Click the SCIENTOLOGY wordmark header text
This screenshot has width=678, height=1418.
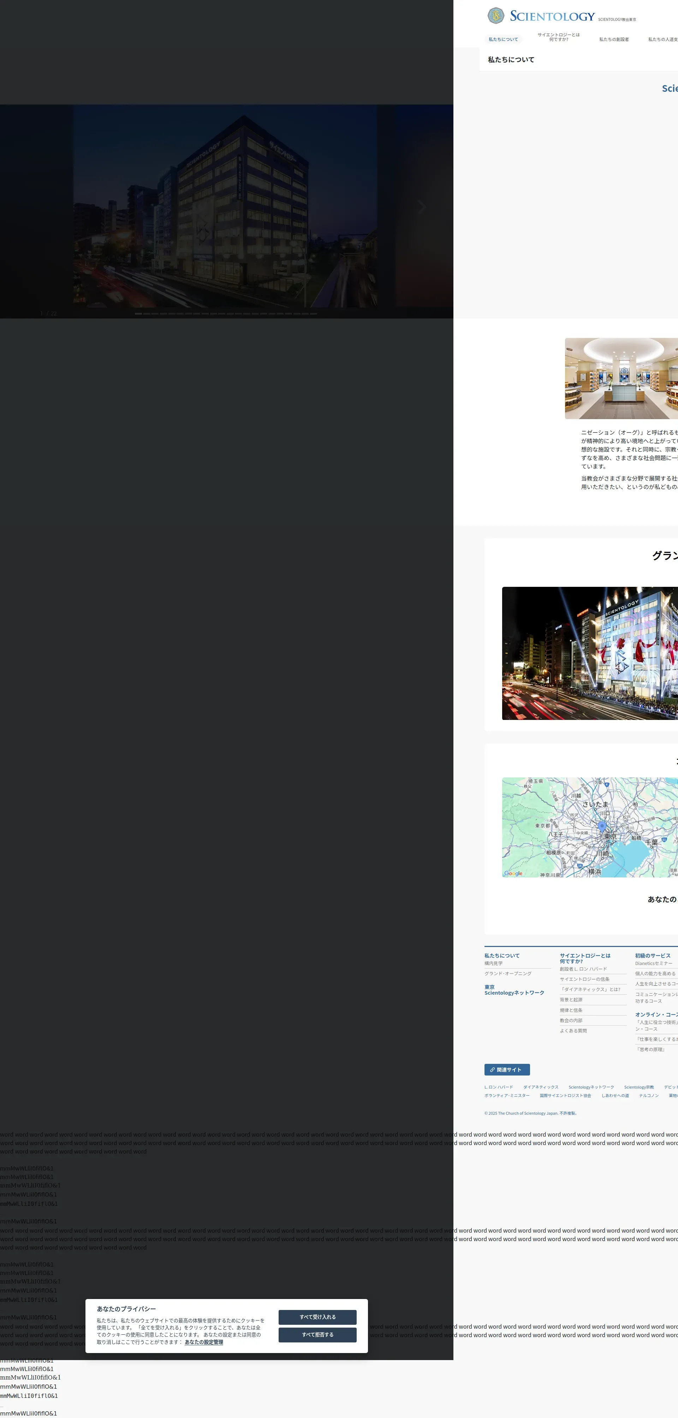click(x=552, y=16)
